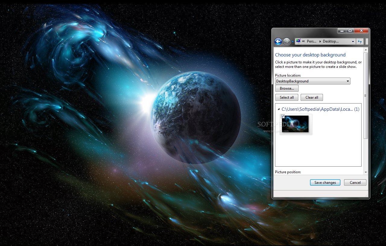Maximize the desktop background window
The width and height of the screenshot is (386, 246).
350,30
